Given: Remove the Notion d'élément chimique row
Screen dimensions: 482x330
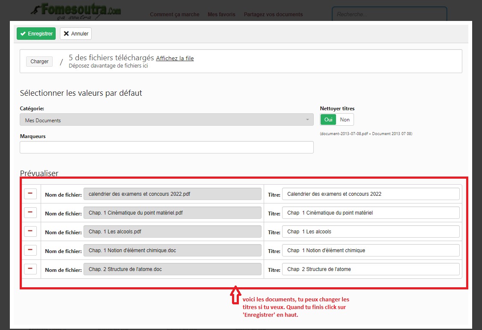Looking at the screenshot, I should tap(30, 250).
